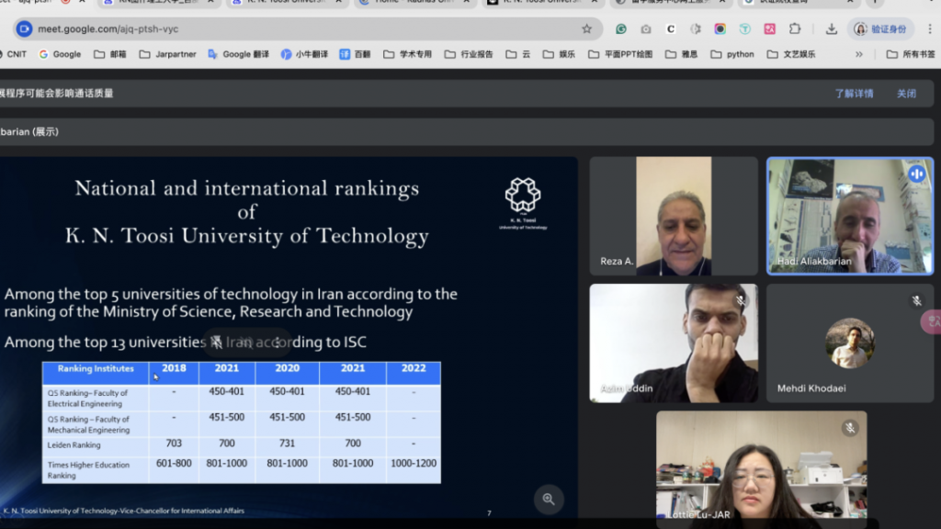This screenshot has width=941, height=529.
Task: Click muted mic icon on Asim Uddin tile
Action: pyautogui.click(x=741, y=300)
